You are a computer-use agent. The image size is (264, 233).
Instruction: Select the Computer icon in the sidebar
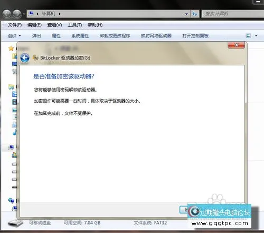pyautogui.click(x=12, y=148)
